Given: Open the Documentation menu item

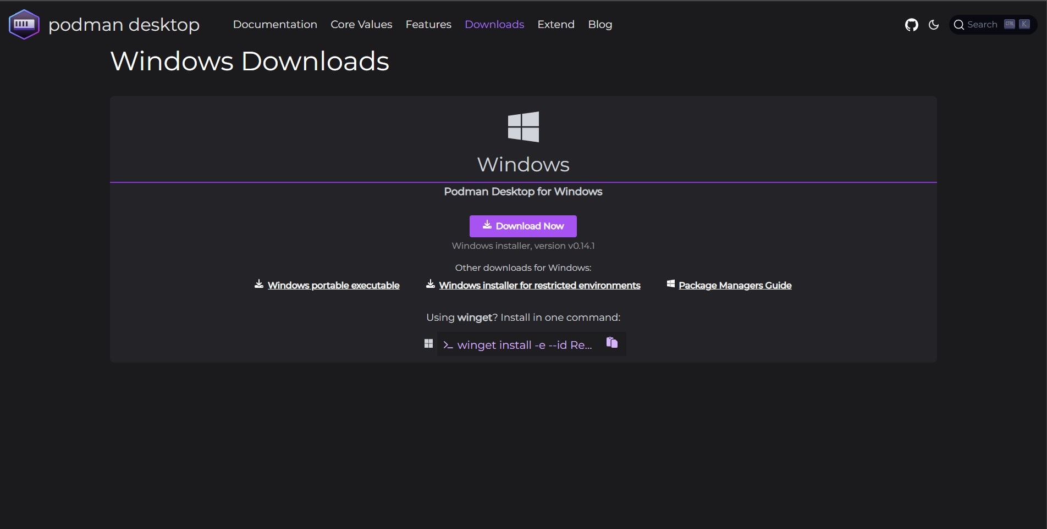Looking at the screenshot, I should 275,24.
